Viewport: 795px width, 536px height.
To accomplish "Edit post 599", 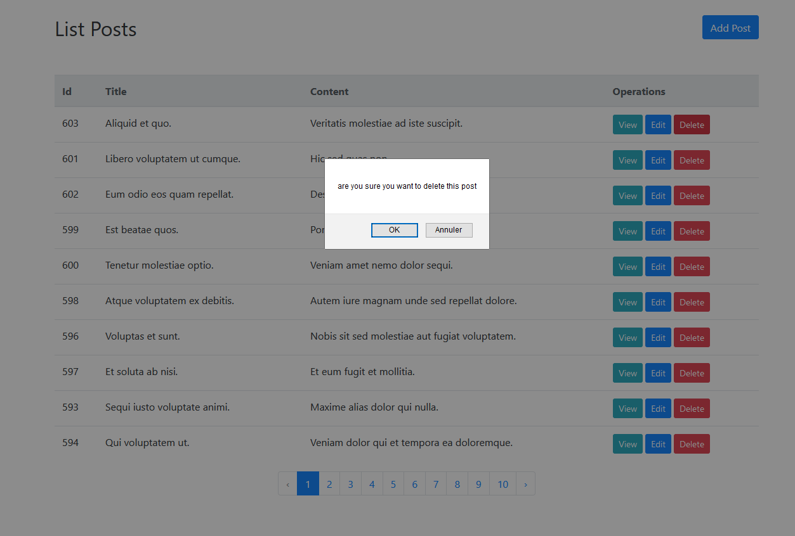I will click(x=658, y=231).
